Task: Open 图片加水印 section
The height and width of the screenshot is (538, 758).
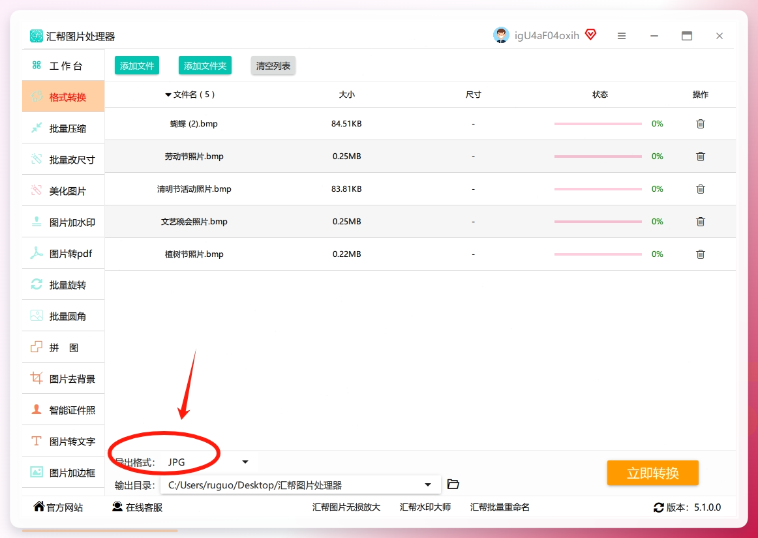Action: click(x=63, y=222)
